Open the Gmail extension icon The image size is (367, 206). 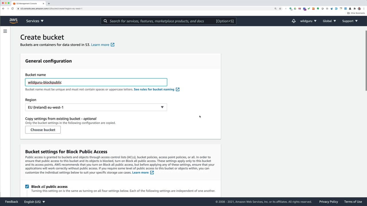click(300, 9)
